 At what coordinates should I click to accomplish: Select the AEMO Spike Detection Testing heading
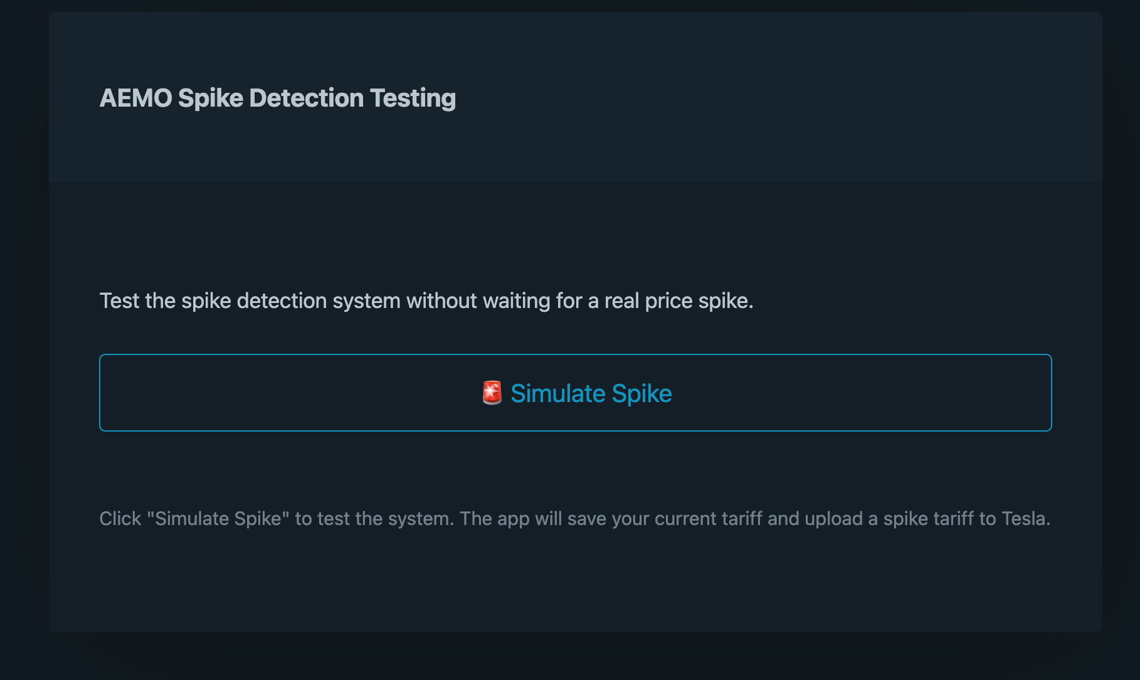click(277, 98)
